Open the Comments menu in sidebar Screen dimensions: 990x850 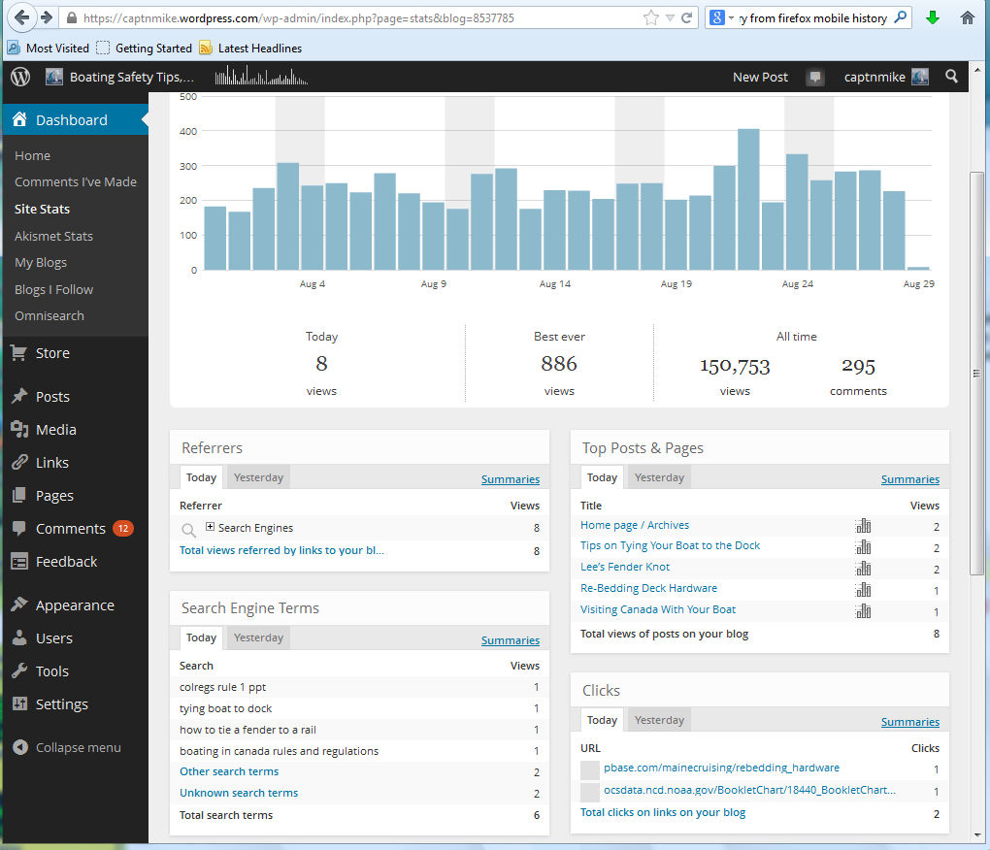point(70,529)
